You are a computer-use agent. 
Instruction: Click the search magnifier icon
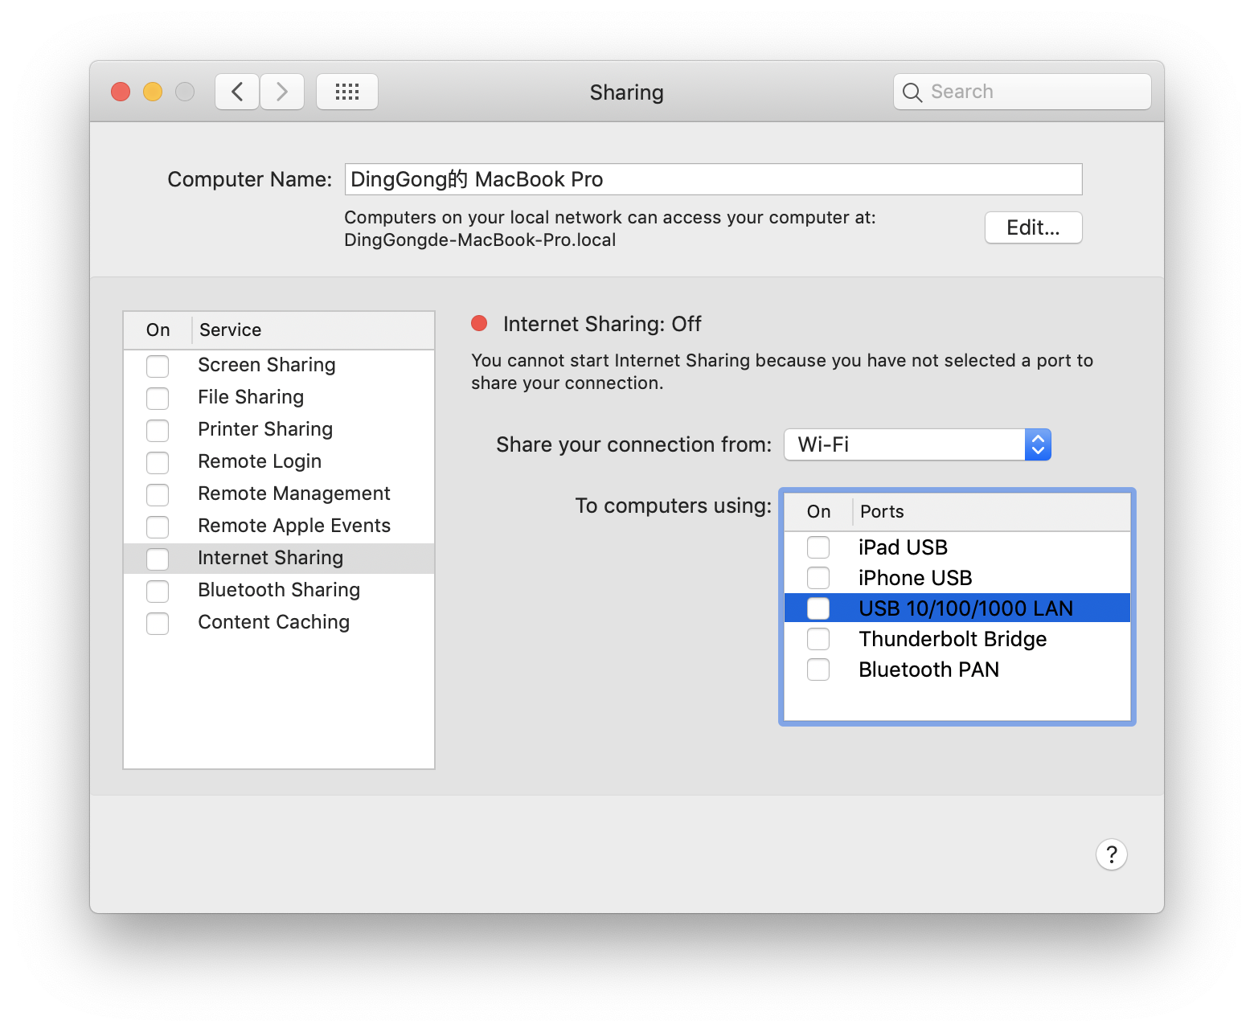[x=912, y=92]
